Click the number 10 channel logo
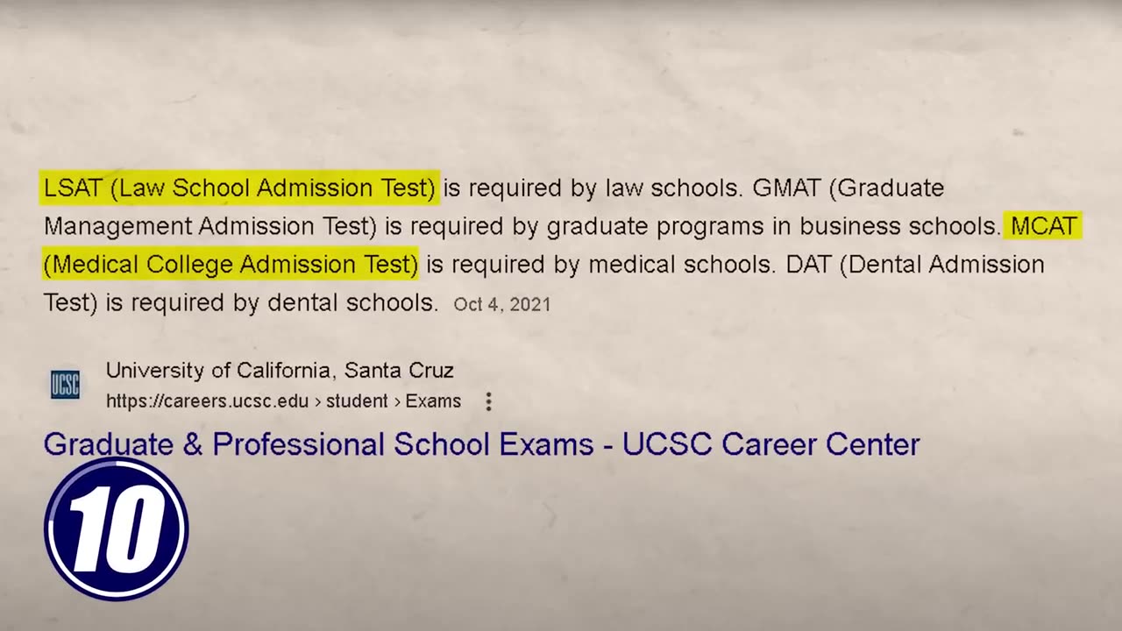Screen dimensions: 1122x631 [116, 528]
